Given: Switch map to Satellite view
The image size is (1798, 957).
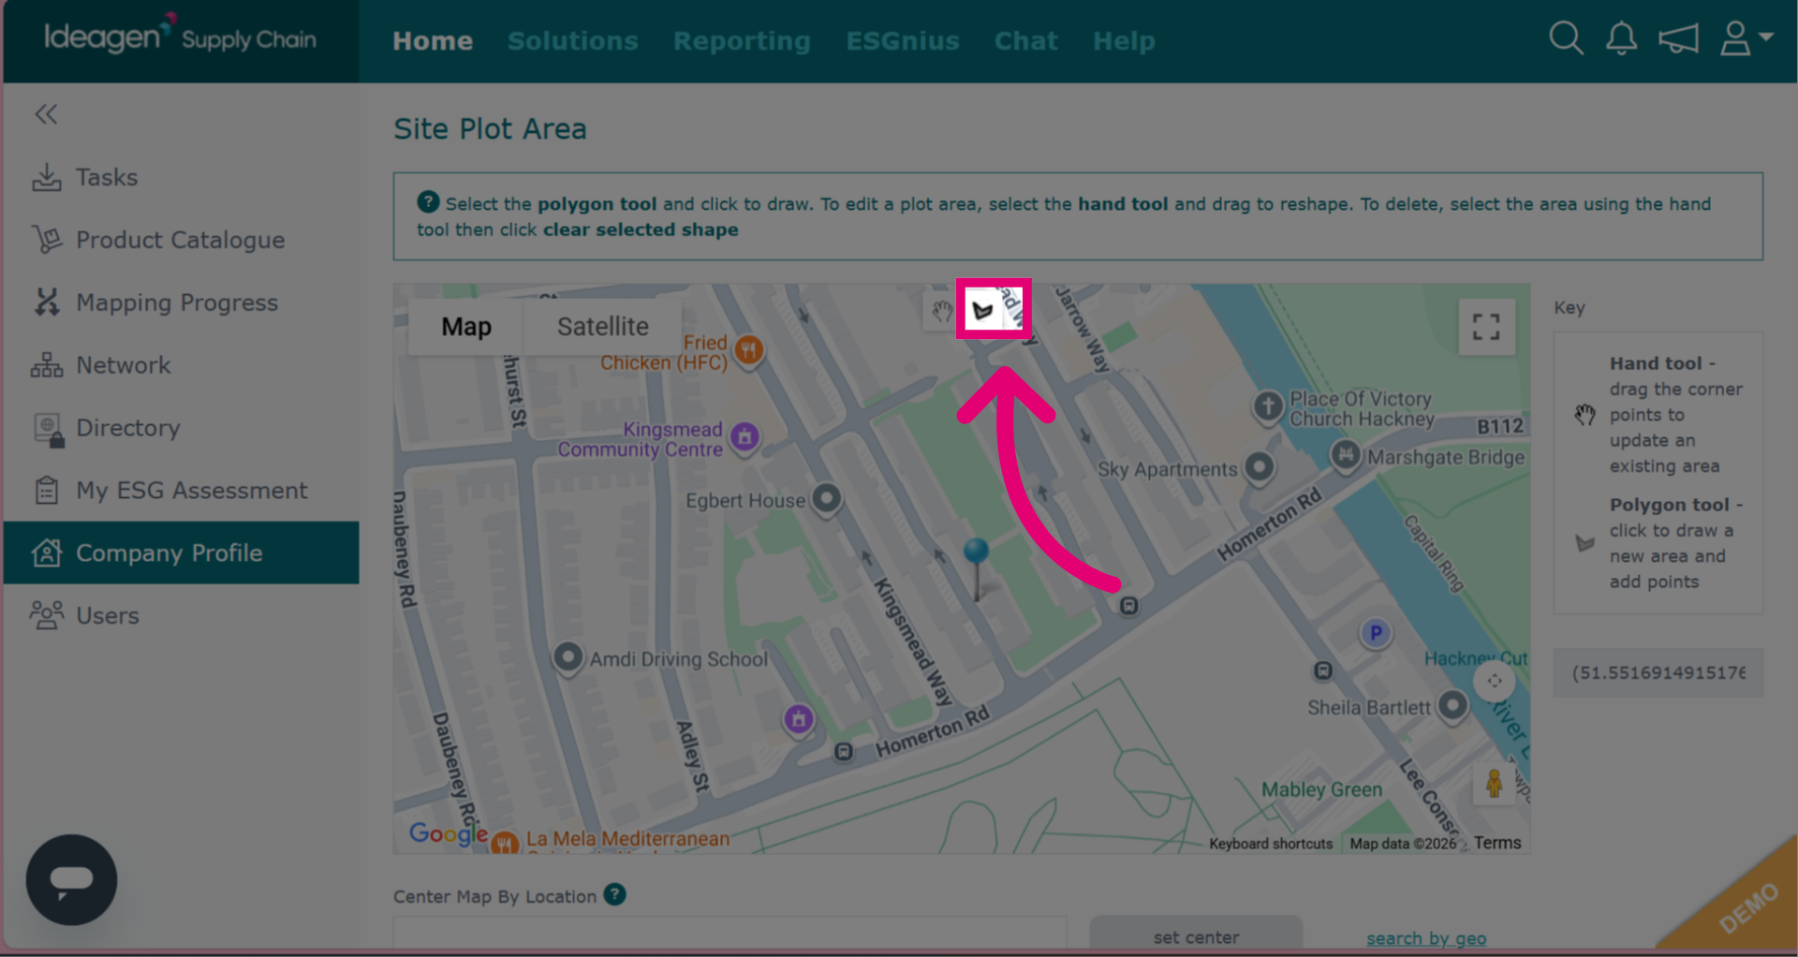Looking at the screenshot, I should pos(602,327).
